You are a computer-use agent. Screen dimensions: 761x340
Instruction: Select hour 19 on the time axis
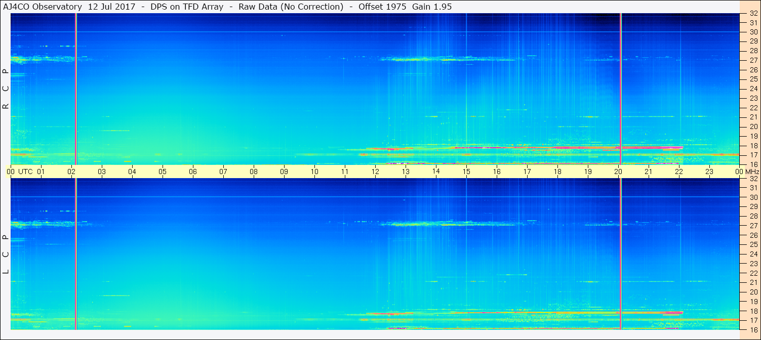(x=588, y=172)
